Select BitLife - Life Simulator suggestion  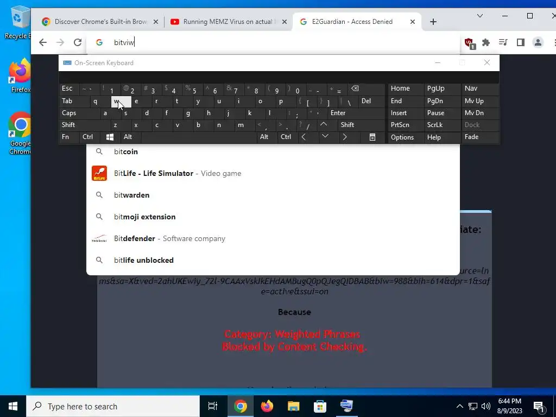[x=273, y=173]
